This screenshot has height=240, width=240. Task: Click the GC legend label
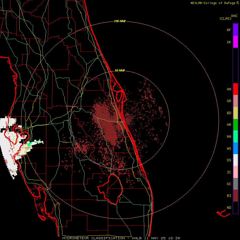pos(229,184)
